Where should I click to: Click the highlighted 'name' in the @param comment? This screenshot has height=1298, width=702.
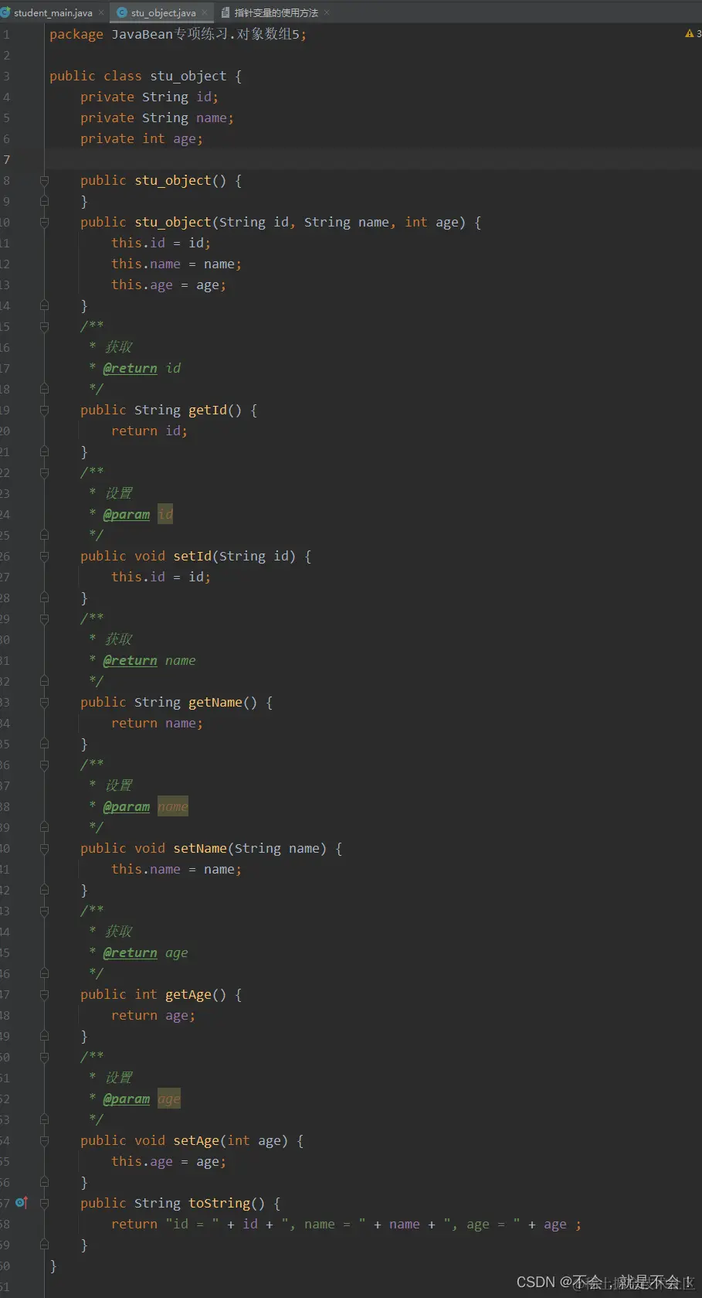pos(173,806)
